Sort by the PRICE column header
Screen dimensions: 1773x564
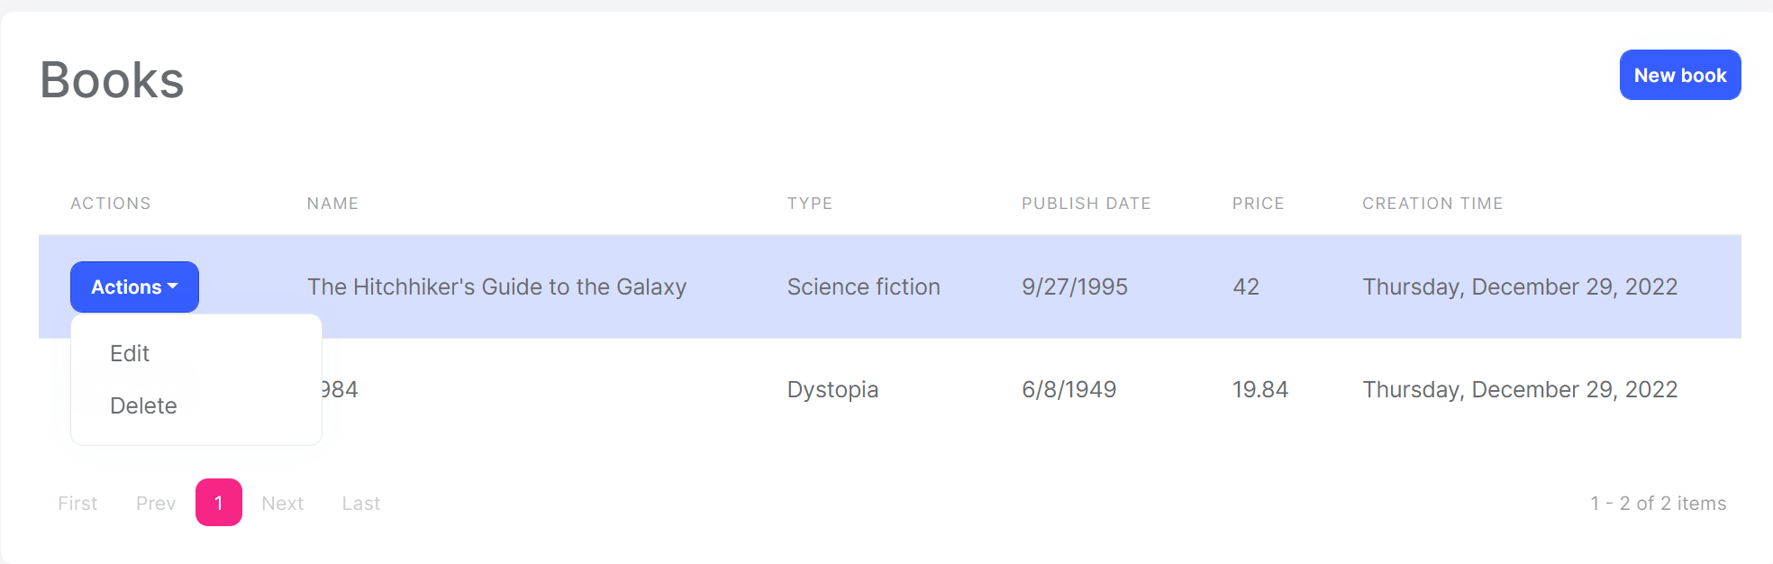pos(1258,203)
